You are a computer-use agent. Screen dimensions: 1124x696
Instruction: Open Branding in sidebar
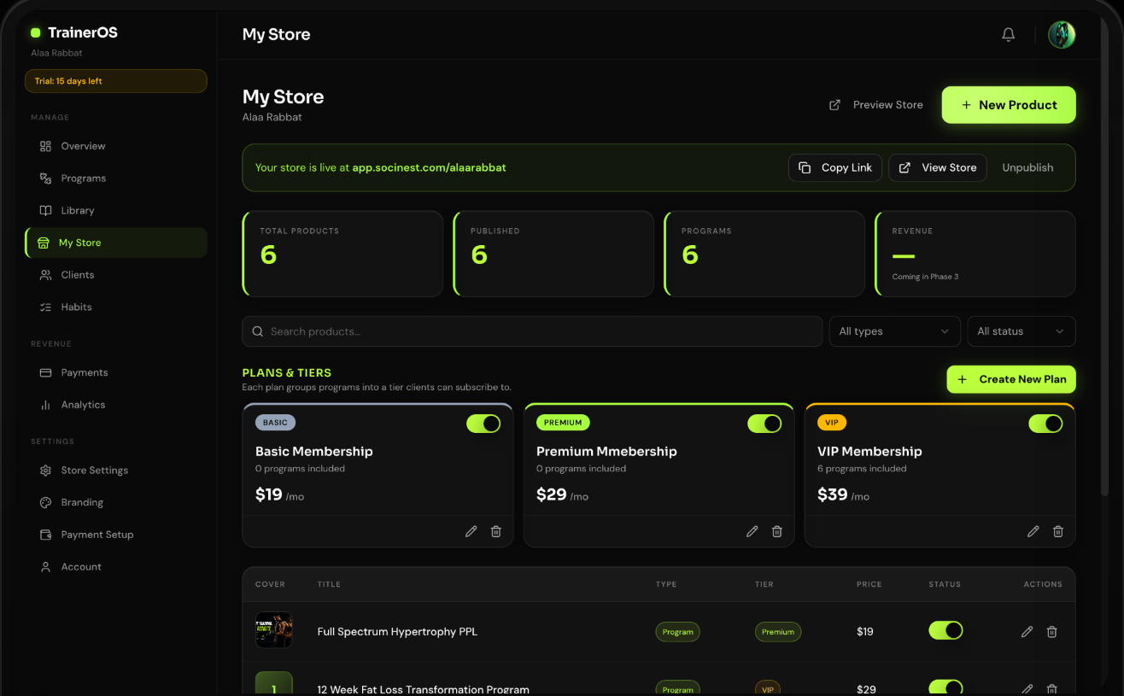tap(115, 502)
